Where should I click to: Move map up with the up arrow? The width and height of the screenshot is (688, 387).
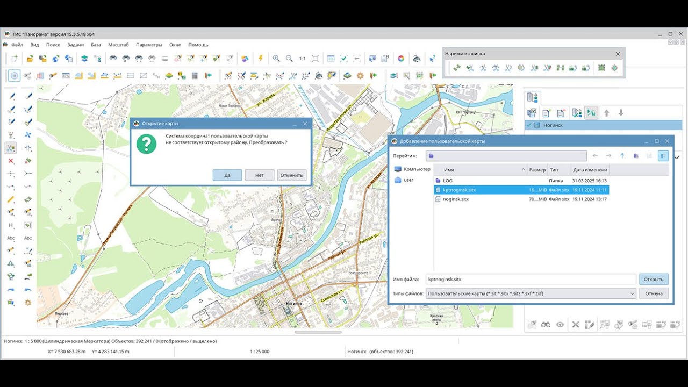click(607, 113)
